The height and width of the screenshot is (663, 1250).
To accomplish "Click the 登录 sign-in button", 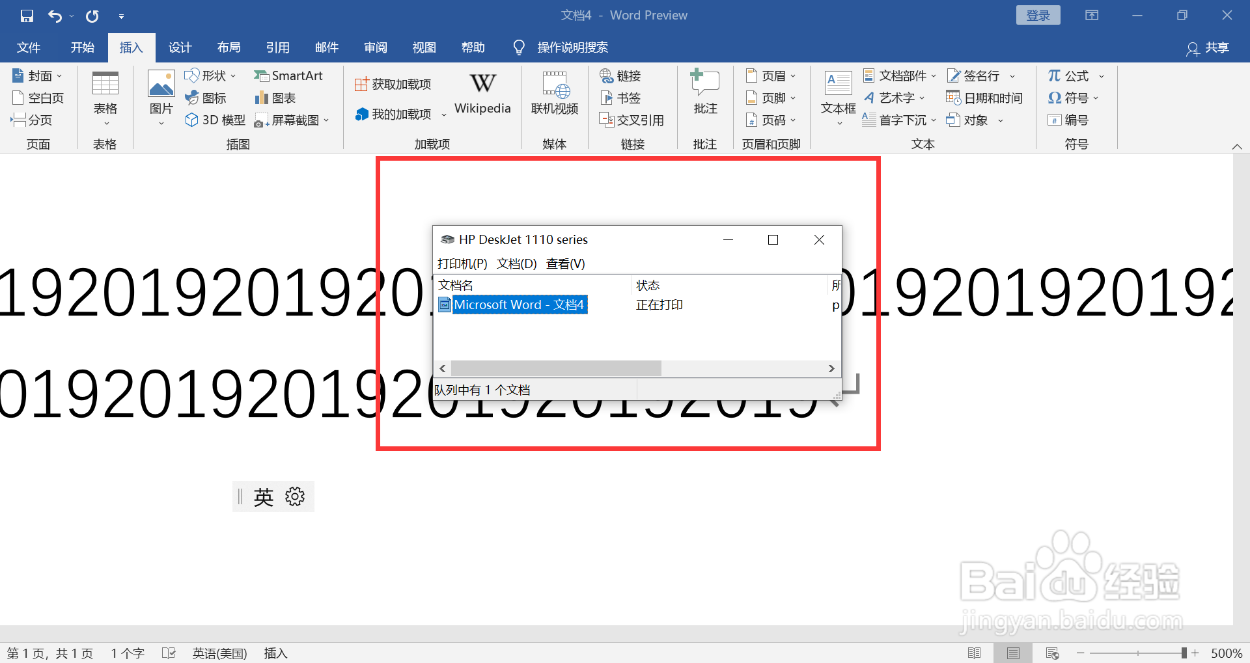I will (1038, 14).
